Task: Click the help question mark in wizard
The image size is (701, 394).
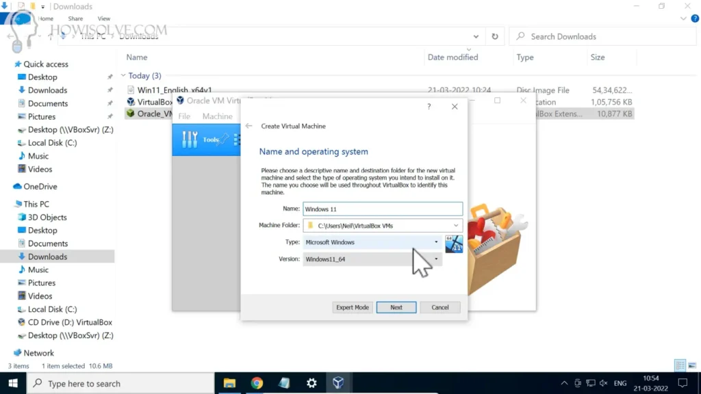Action: point(429,107)
